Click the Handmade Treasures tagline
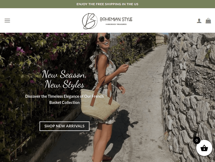Screen dimensions: 215x162 coord(116,24)
